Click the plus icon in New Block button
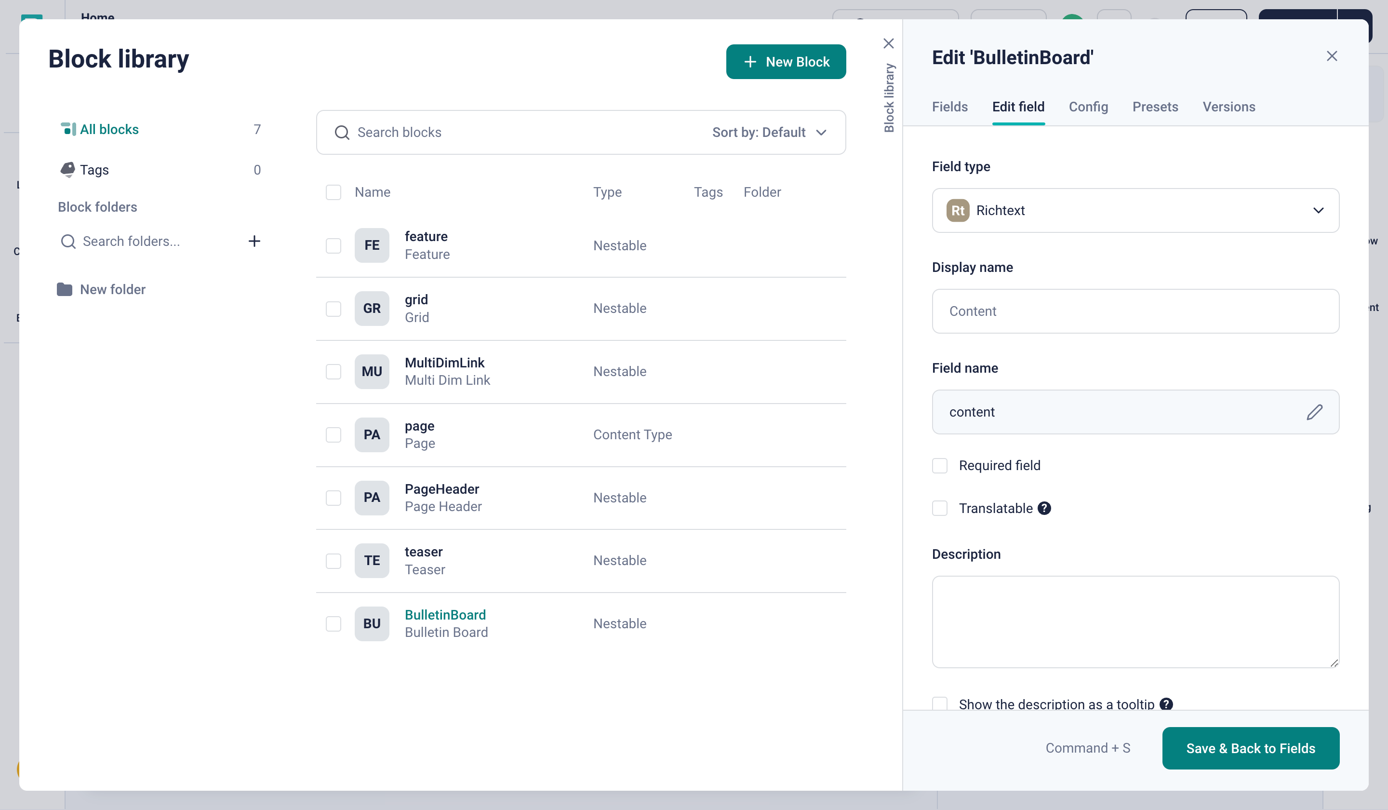Image resolution: width=1388 pixels, height=810 pixels. [750, 62]
